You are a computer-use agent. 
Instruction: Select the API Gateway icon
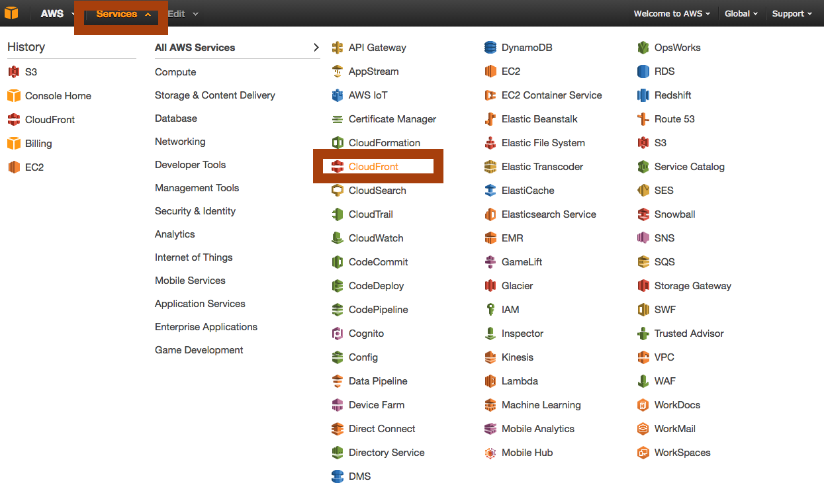(338, 48)
